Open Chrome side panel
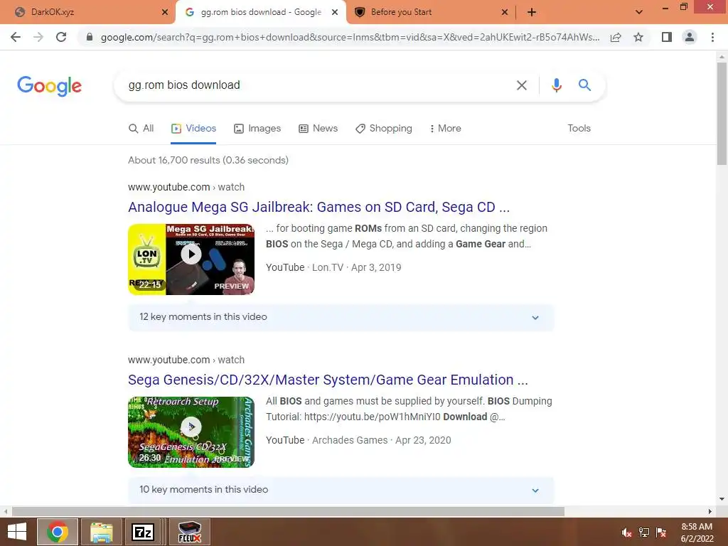The width and height of the screenshot is (728, 546). (667, 37)
